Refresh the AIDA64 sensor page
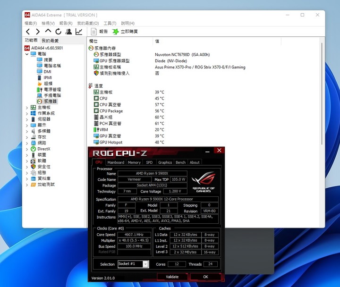Screen dimensions: 340x287 [x=58, y=32]
